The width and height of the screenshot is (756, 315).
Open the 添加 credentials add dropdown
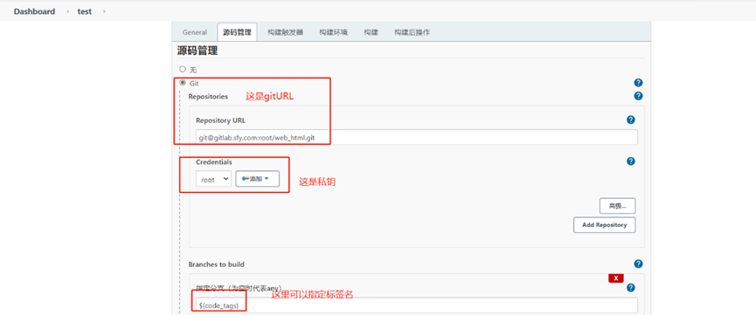click(x=258, y=179)
